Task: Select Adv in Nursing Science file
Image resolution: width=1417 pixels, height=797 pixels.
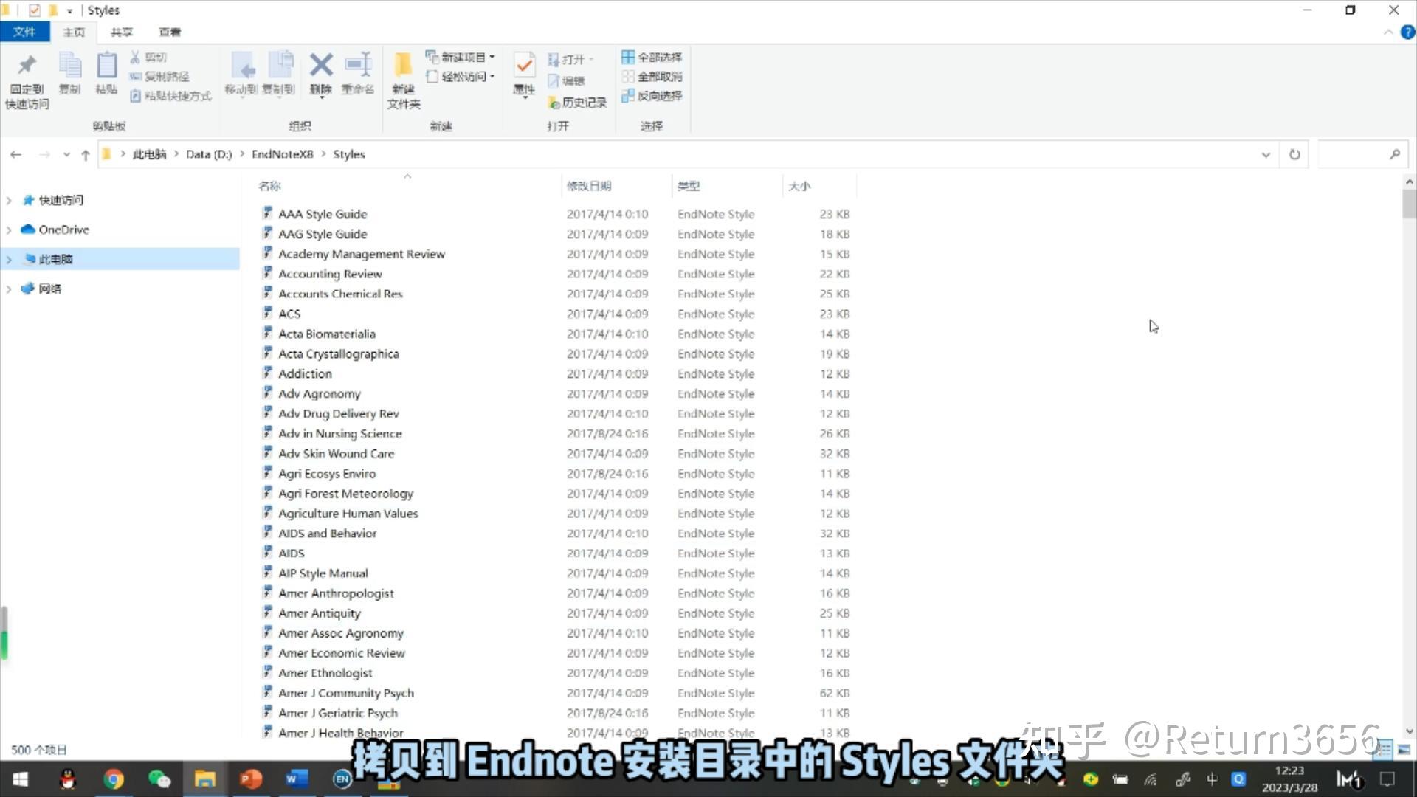Action: tap(340, 433)
